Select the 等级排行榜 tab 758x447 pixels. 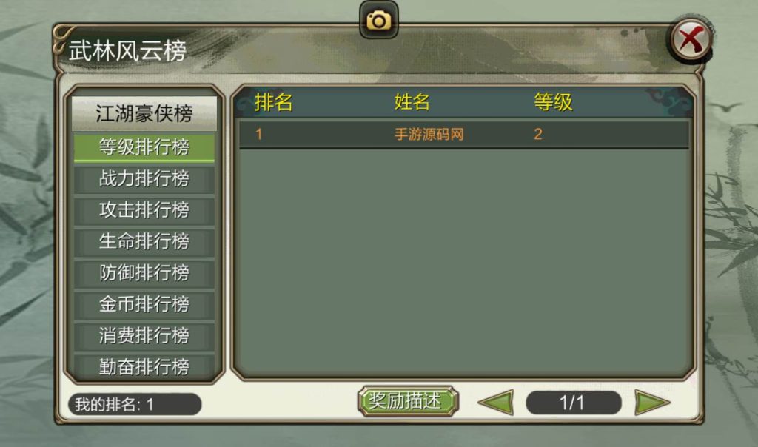point(144,147)
